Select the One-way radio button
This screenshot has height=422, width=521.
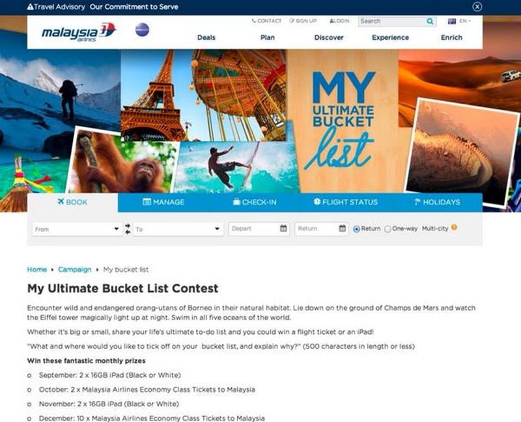[387, 229]
